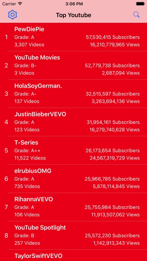Image resolution: width=147 pixels, height=261 pixels.
Task: Tap 24,567,319,729 Views text
Action: coord(115,158)
